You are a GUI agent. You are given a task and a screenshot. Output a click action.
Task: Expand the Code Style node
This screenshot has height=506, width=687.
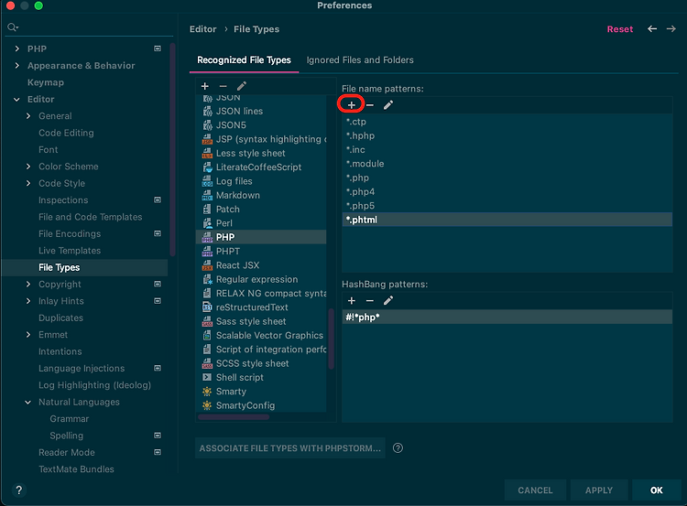[x=28, y=183]
